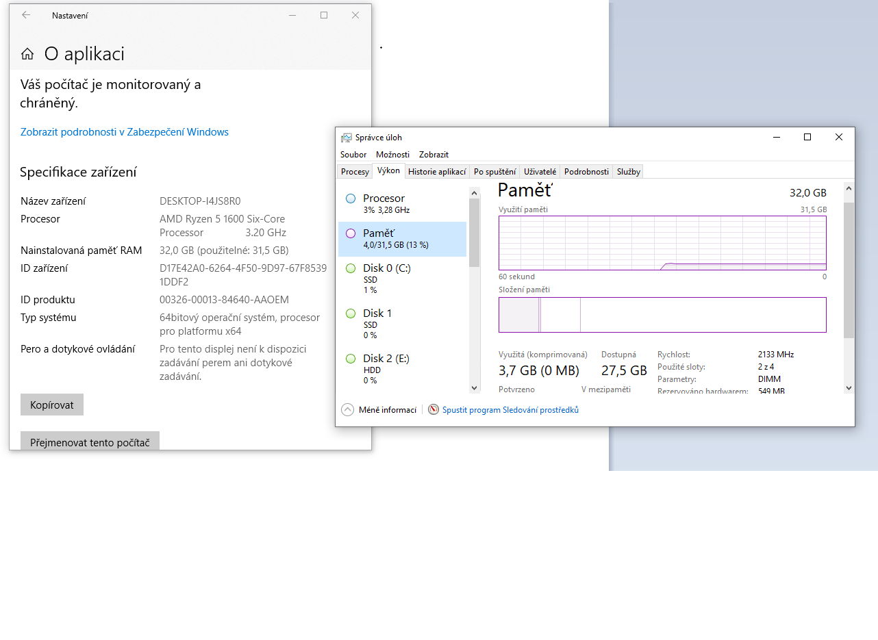Maximize the Správce úloh window
The height and width of the screenshot is (640, 878).
(807, 138)
